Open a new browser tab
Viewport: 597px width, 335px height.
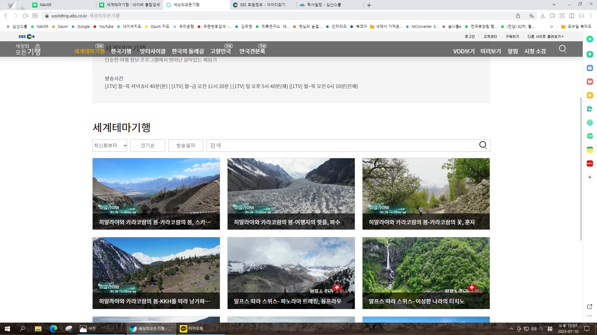pyautogui.click(x=369, y=5)
